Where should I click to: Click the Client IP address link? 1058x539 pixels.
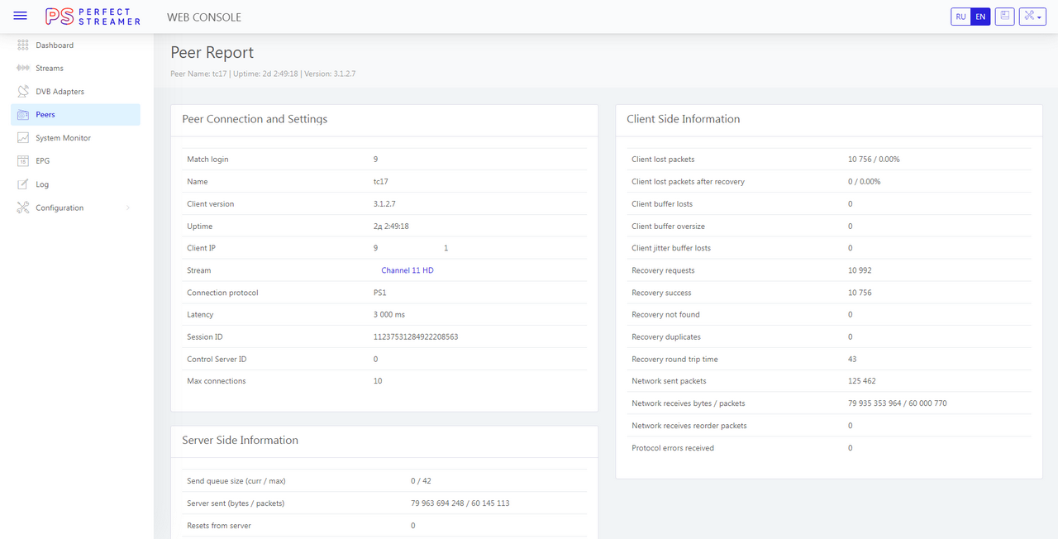click(x=446, y=248)
